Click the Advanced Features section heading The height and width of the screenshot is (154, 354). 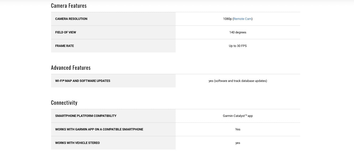(71, 68)
